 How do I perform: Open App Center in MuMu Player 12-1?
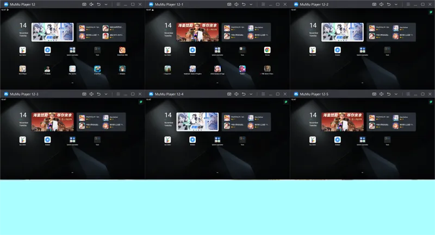[x=167, y=50]
